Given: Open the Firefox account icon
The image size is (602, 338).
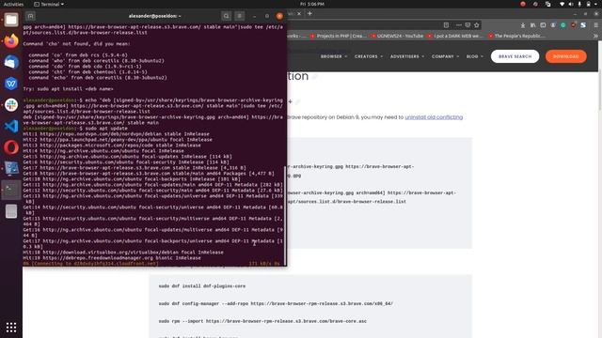Looking at the screenshot, I should [x=553, y=25].
